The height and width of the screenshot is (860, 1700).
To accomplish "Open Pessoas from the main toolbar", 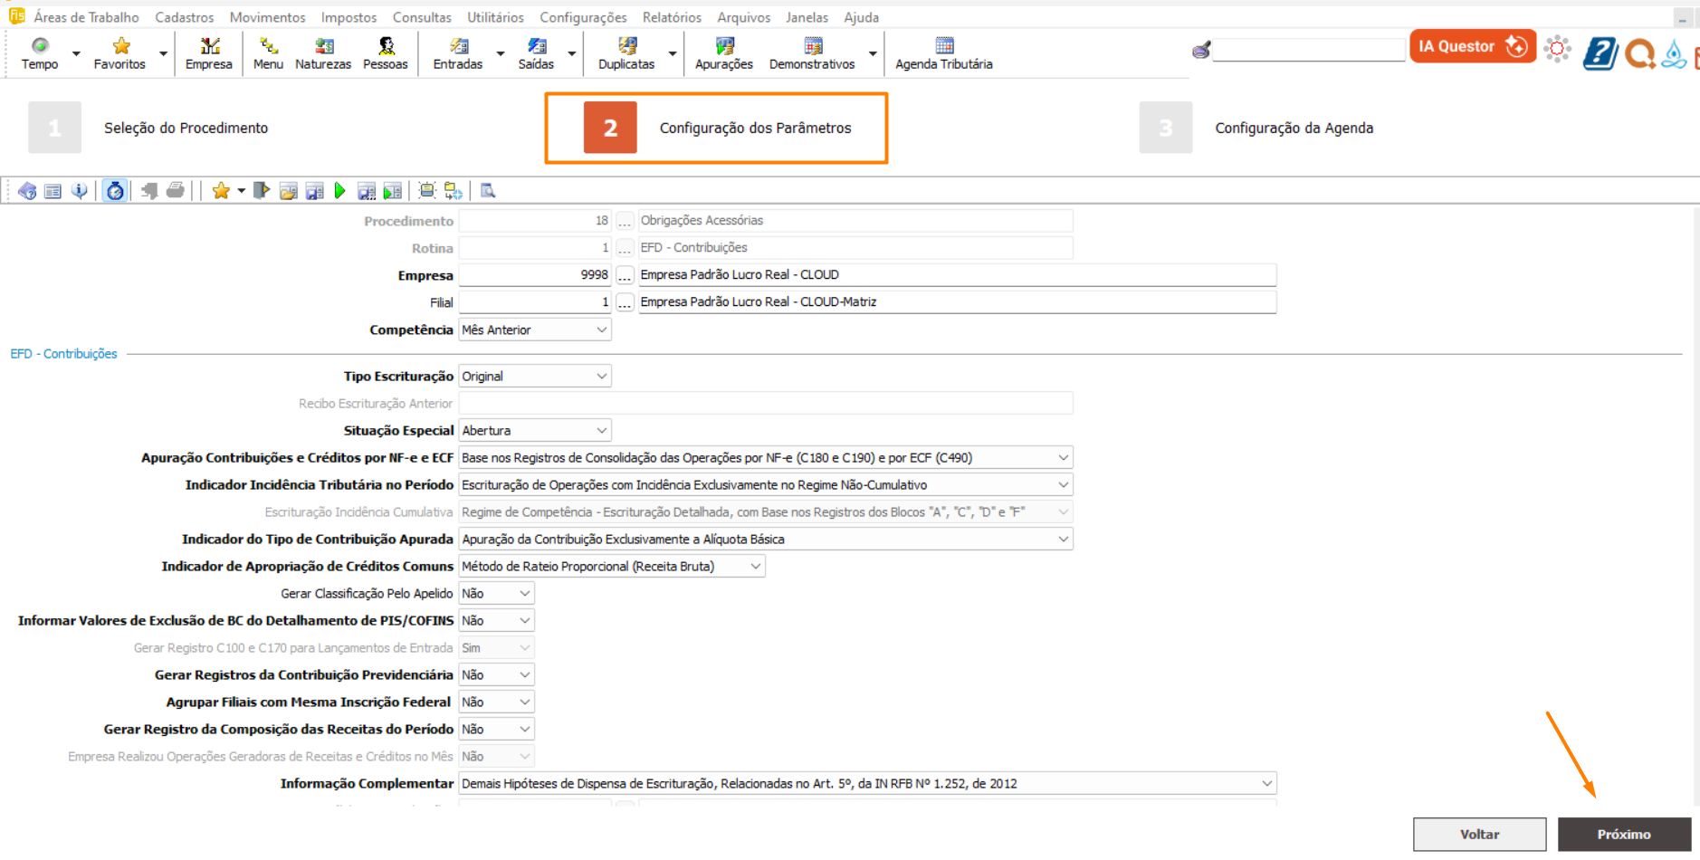I will pyautogui.click(x=386, y=53).
